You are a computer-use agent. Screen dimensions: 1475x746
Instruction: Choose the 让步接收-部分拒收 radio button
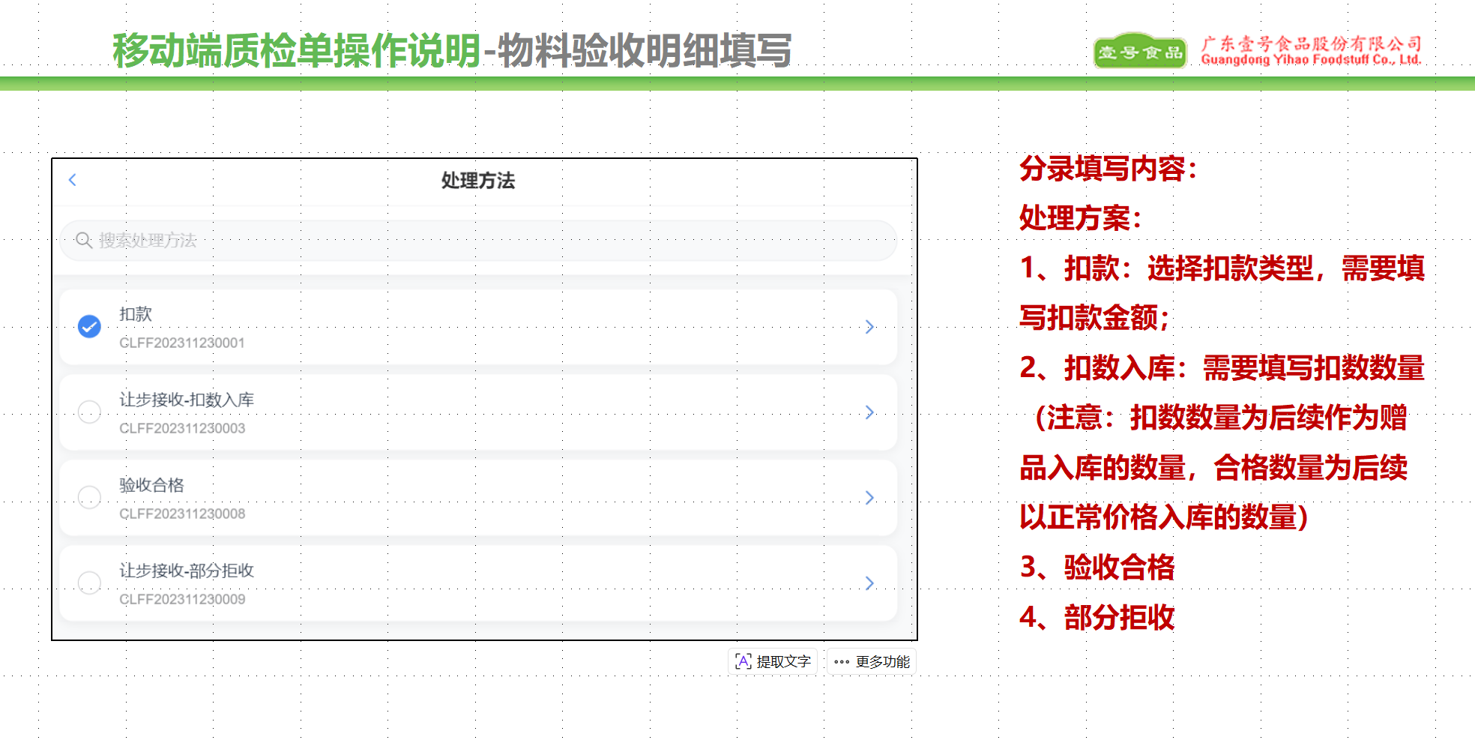point(89,583)
